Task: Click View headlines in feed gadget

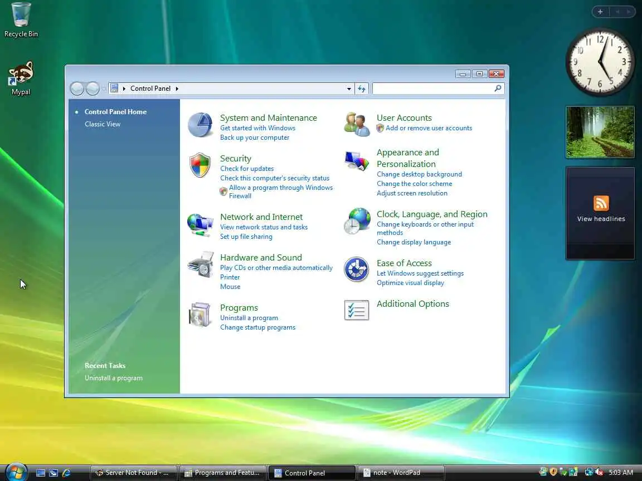Action: click(x=601, y=219)
